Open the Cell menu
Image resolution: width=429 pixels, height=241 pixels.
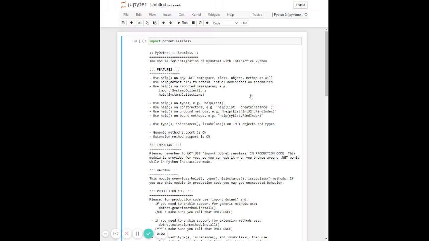coord(181,15)
